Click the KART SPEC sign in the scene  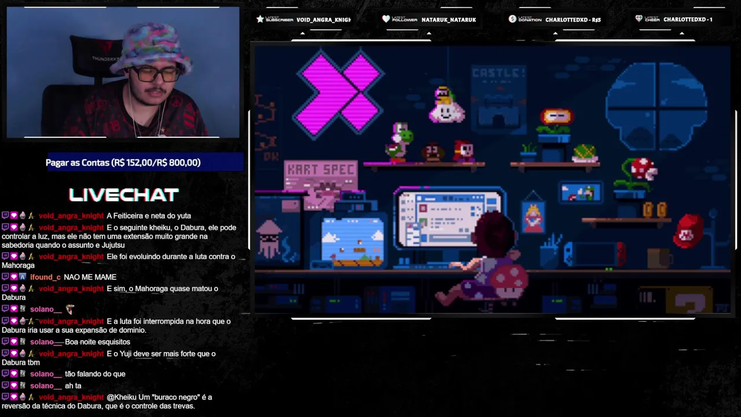(x=321, y=175)
